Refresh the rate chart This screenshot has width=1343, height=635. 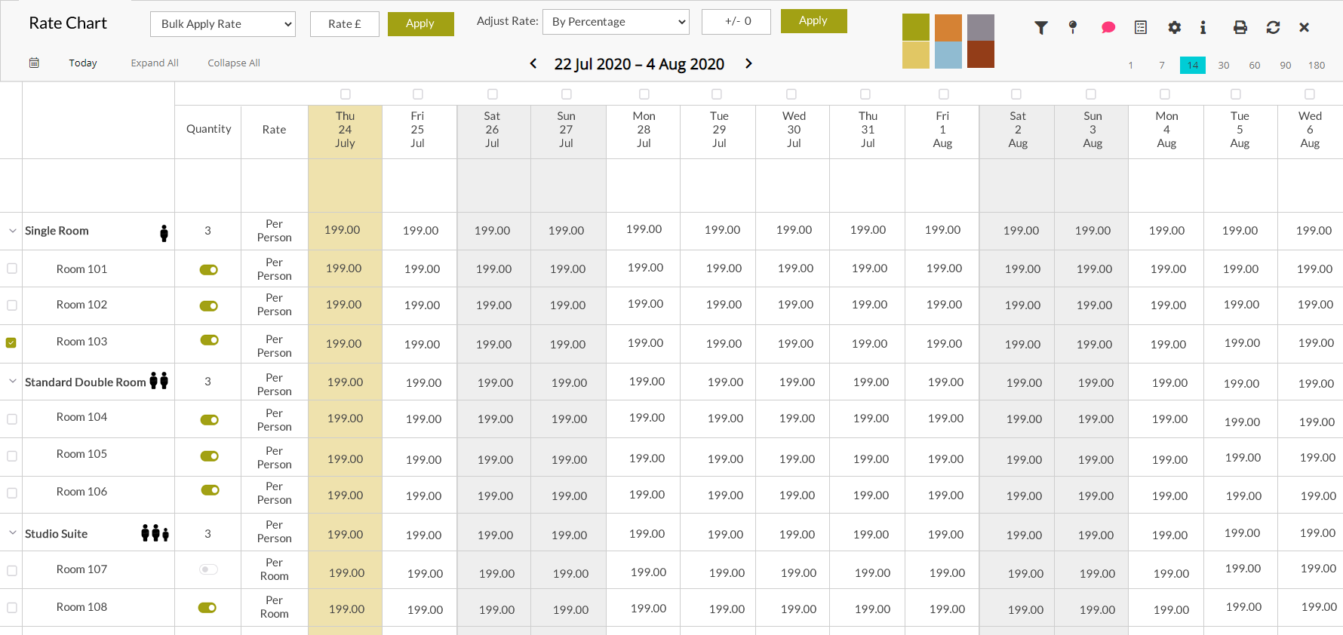click(x=1273, y=28)
